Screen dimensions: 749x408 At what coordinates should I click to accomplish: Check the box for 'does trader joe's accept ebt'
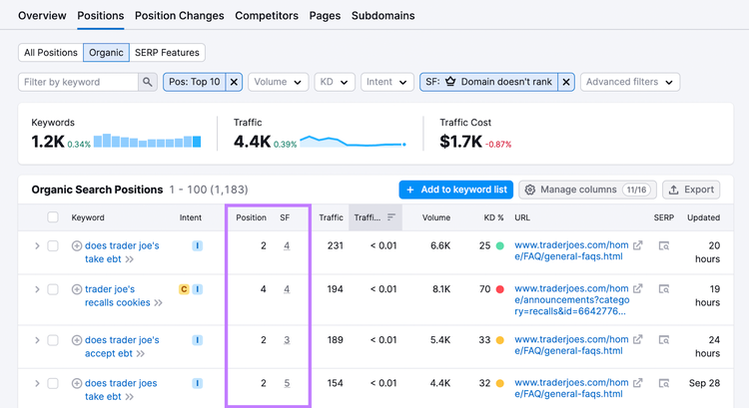[53, 340]
